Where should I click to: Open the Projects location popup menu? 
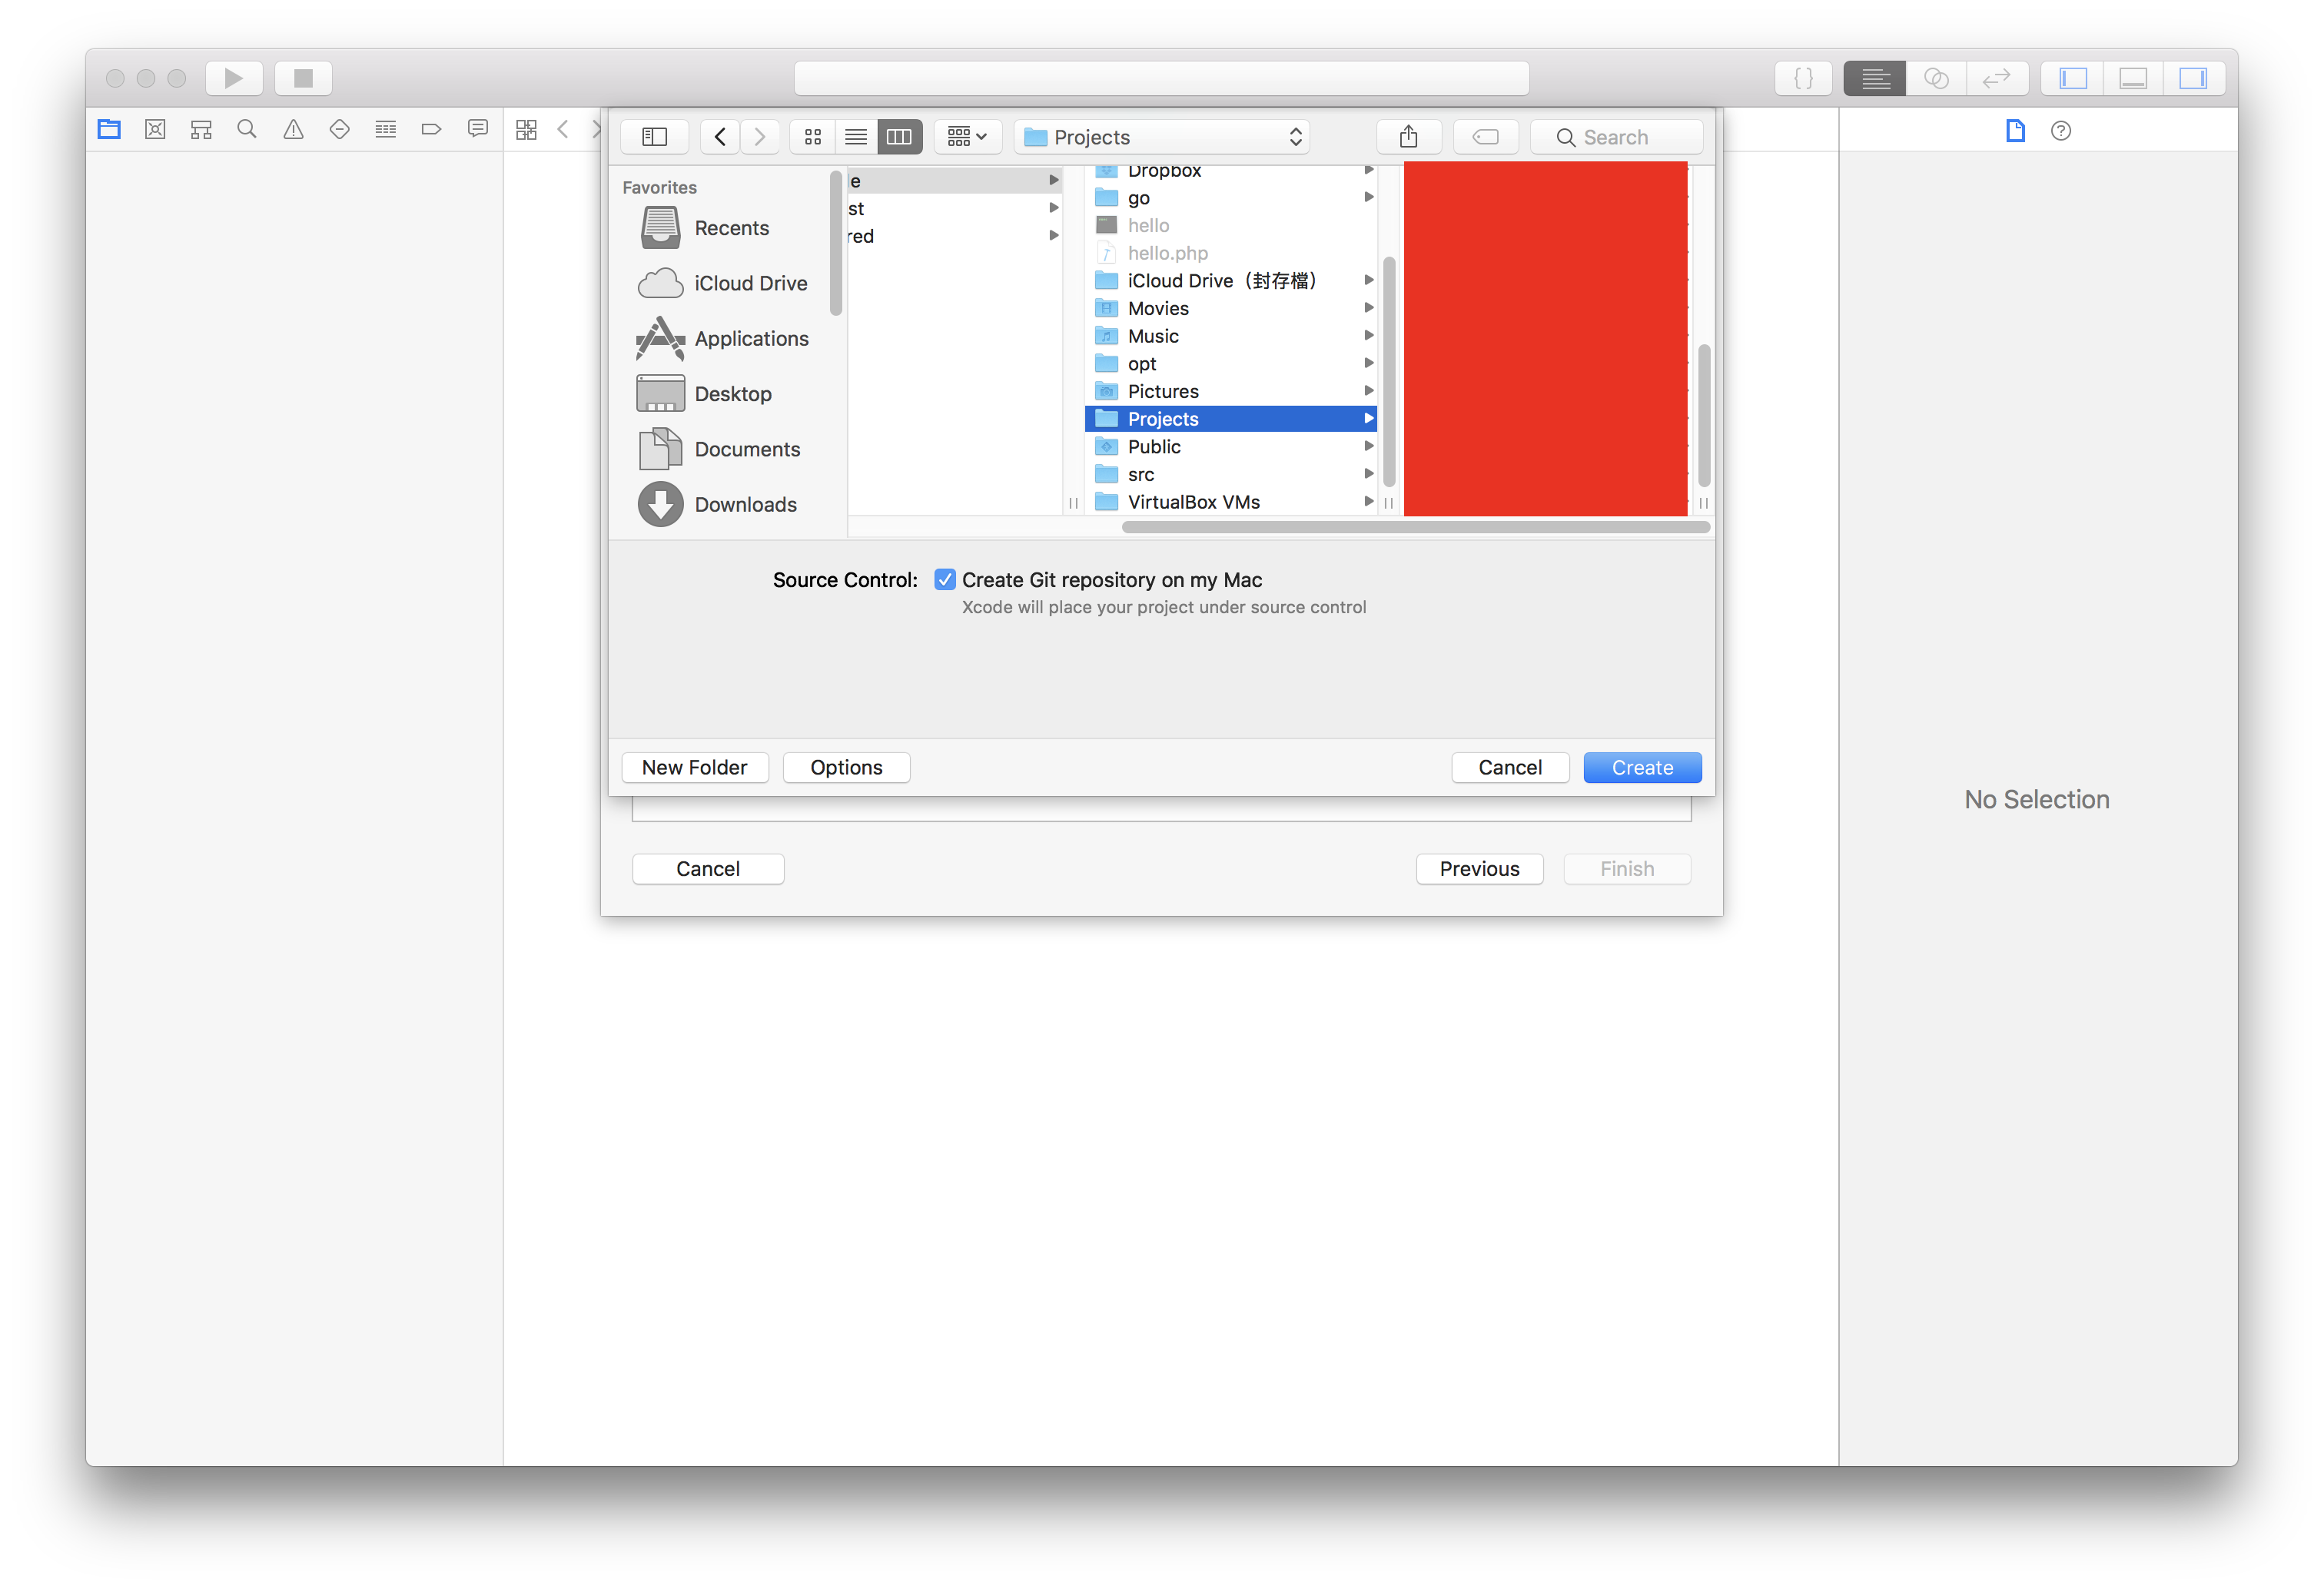[x=1162, y=137]
